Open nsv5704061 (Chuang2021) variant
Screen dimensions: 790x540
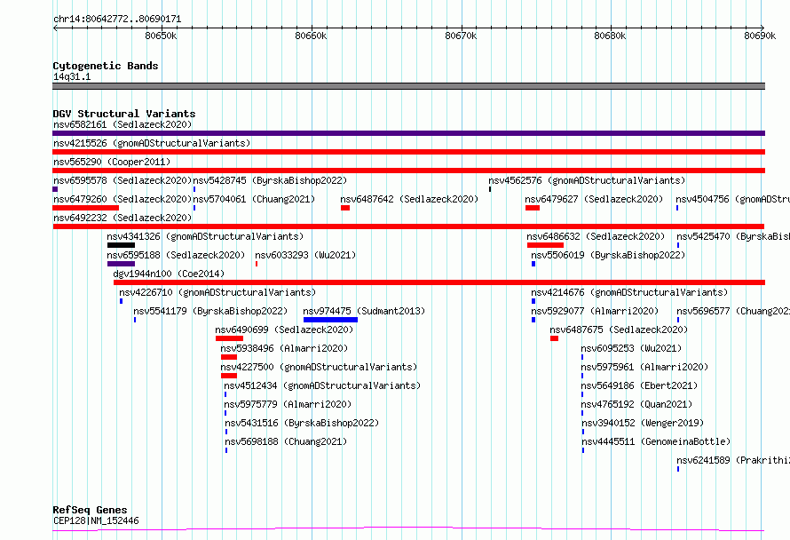(x=254, y=199)
